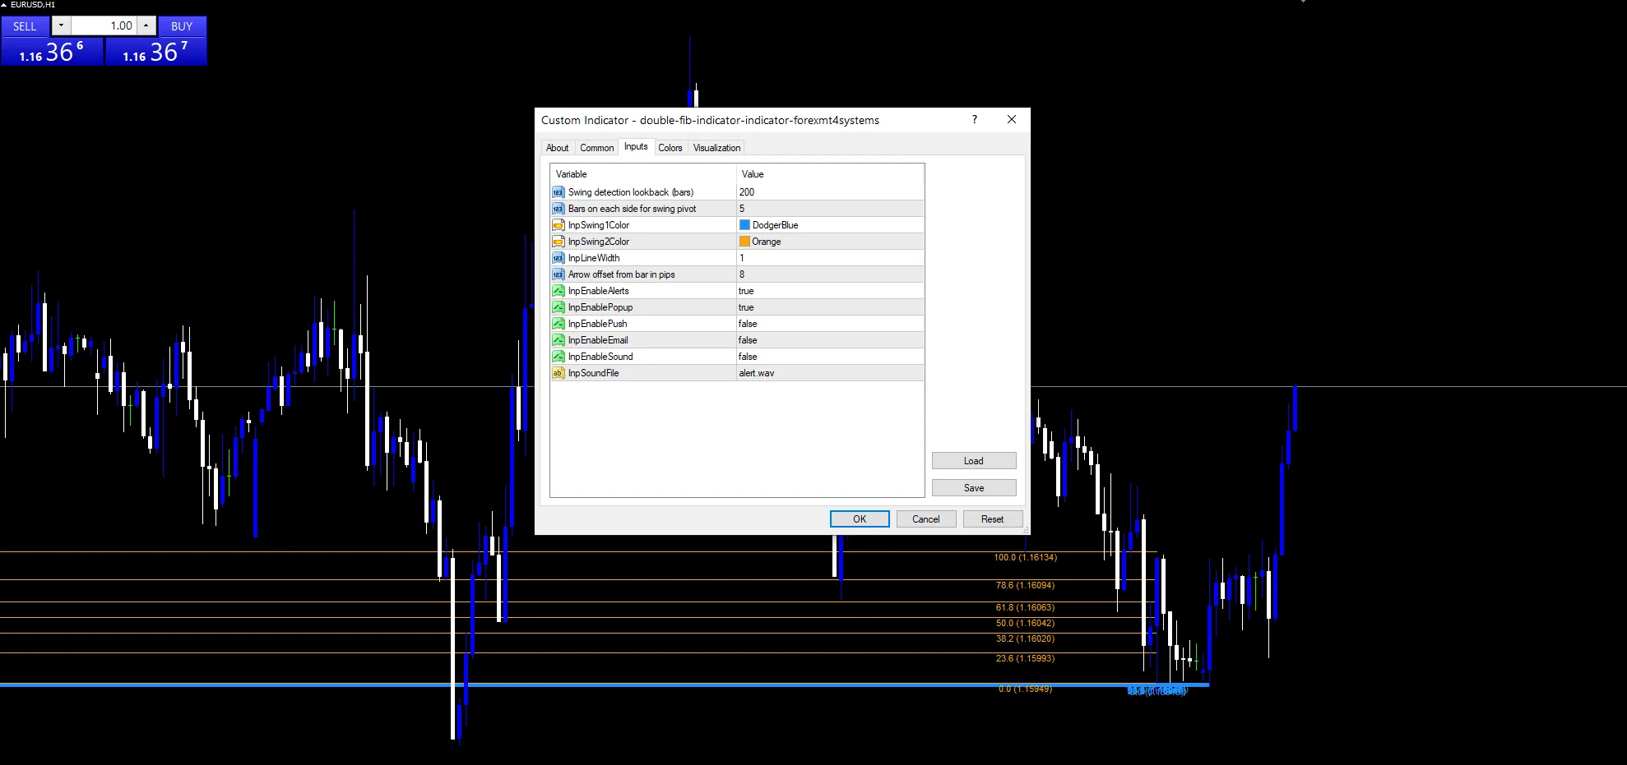1627x765 pixels.
Task: Click the boolean icon beside InpEnableAlerts
Action: click(x=558, y=291)
